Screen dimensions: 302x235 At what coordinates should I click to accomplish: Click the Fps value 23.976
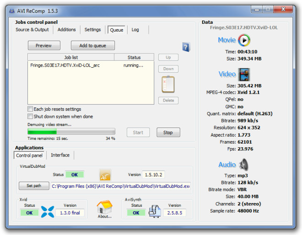point(245,149)
